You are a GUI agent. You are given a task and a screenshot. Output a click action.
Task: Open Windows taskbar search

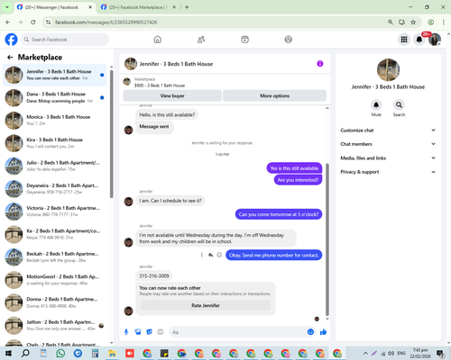click(25, 353)
